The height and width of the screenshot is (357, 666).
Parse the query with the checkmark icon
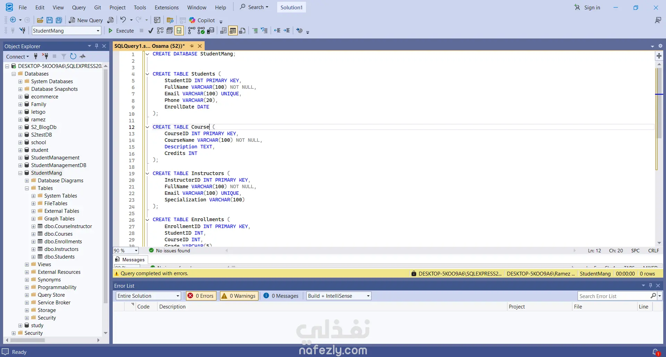[x=151, y=31]
